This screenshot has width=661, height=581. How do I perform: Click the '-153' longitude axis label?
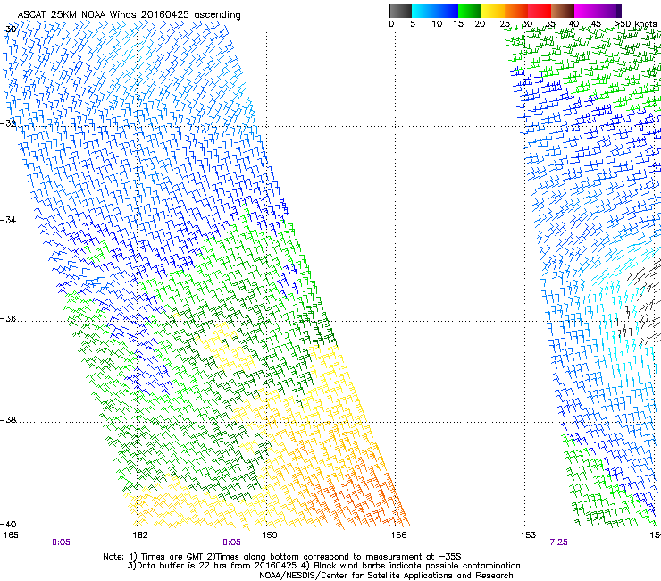click(525, 535)
